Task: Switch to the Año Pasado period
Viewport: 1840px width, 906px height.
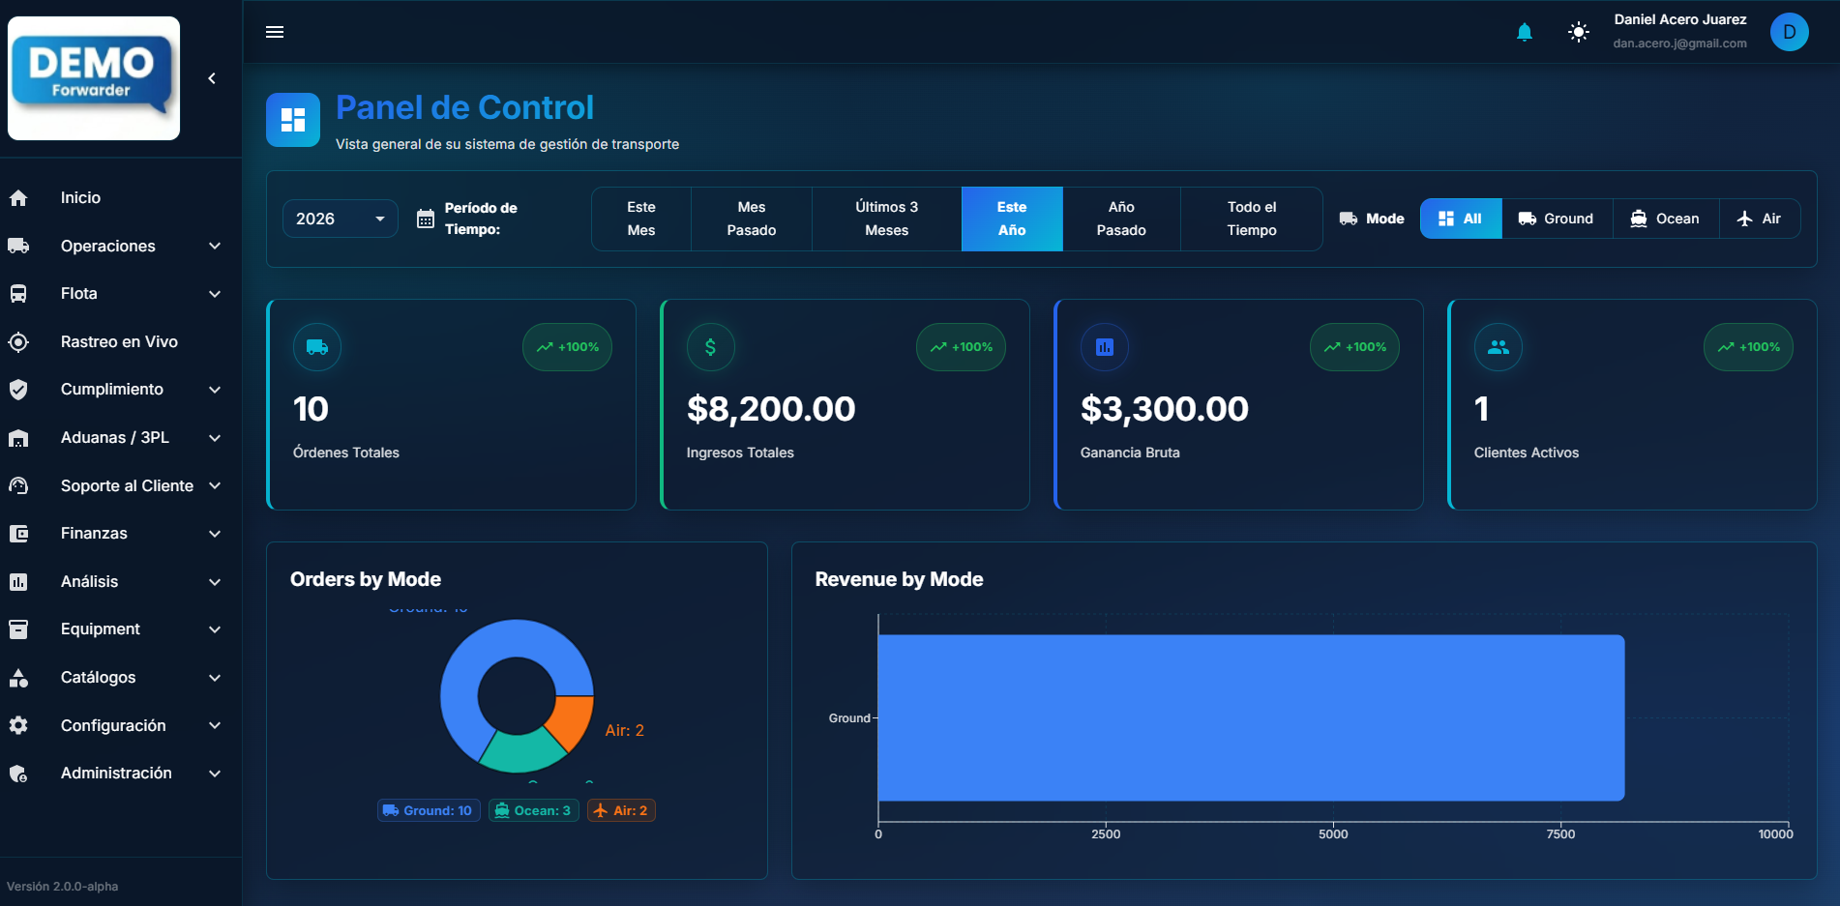Action: pyautogui.click(x=1121, y=219)
